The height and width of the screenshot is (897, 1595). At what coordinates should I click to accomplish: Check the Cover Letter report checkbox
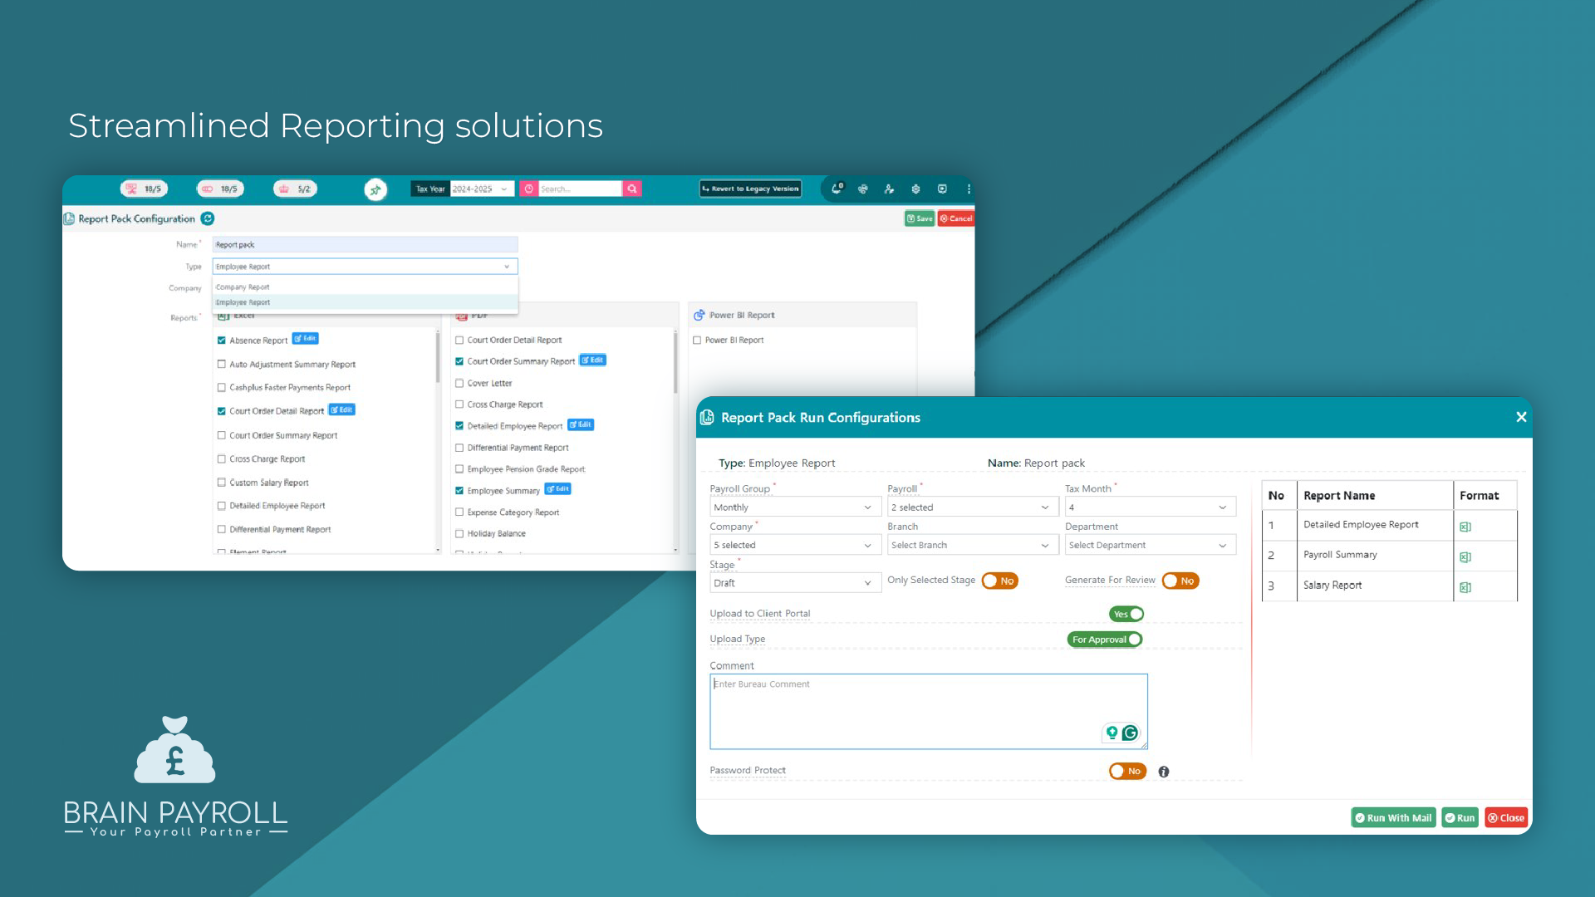point(459,382)
